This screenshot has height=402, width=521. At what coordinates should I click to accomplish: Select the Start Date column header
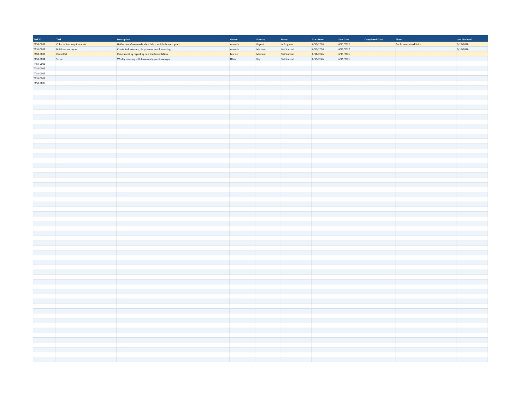coord(324,39)
